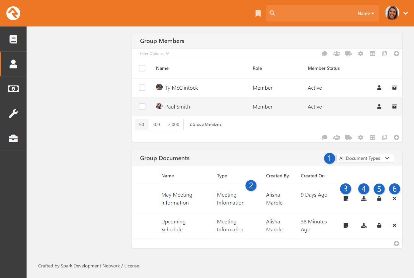Sort members by Name column header
Screen dimensions: 414x278
click(x=162, y=68)
